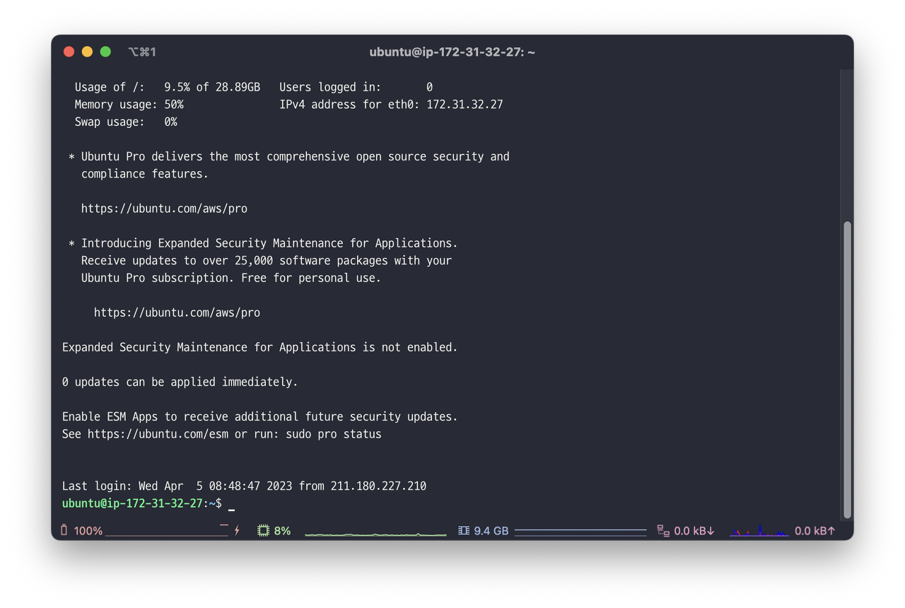The height and width of the screenshot is (608, 905).
Task: Click the 'Enable ESM Apps to receive' line
Action: point(260,416)
